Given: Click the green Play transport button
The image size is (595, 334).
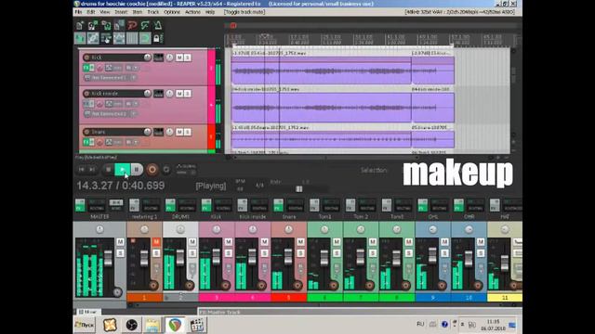Looking at the screenshot, I should click(x=122, y=169).
